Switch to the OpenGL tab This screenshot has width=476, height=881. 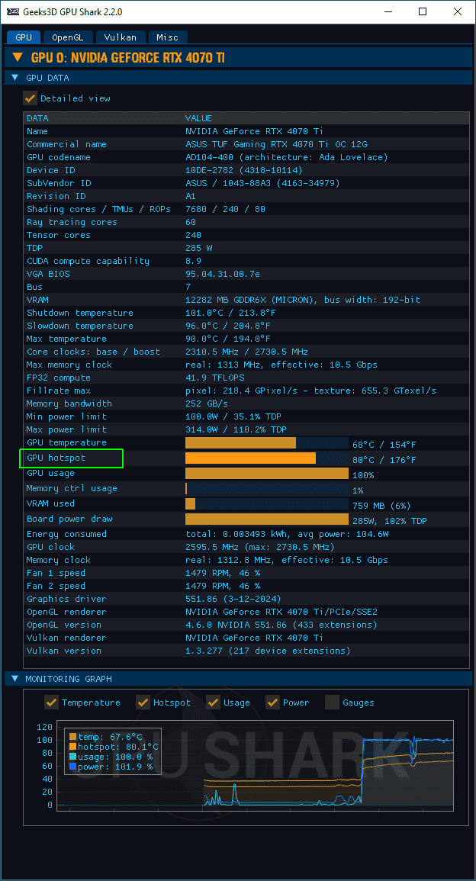pyautogui.click(x=68, y=37)
